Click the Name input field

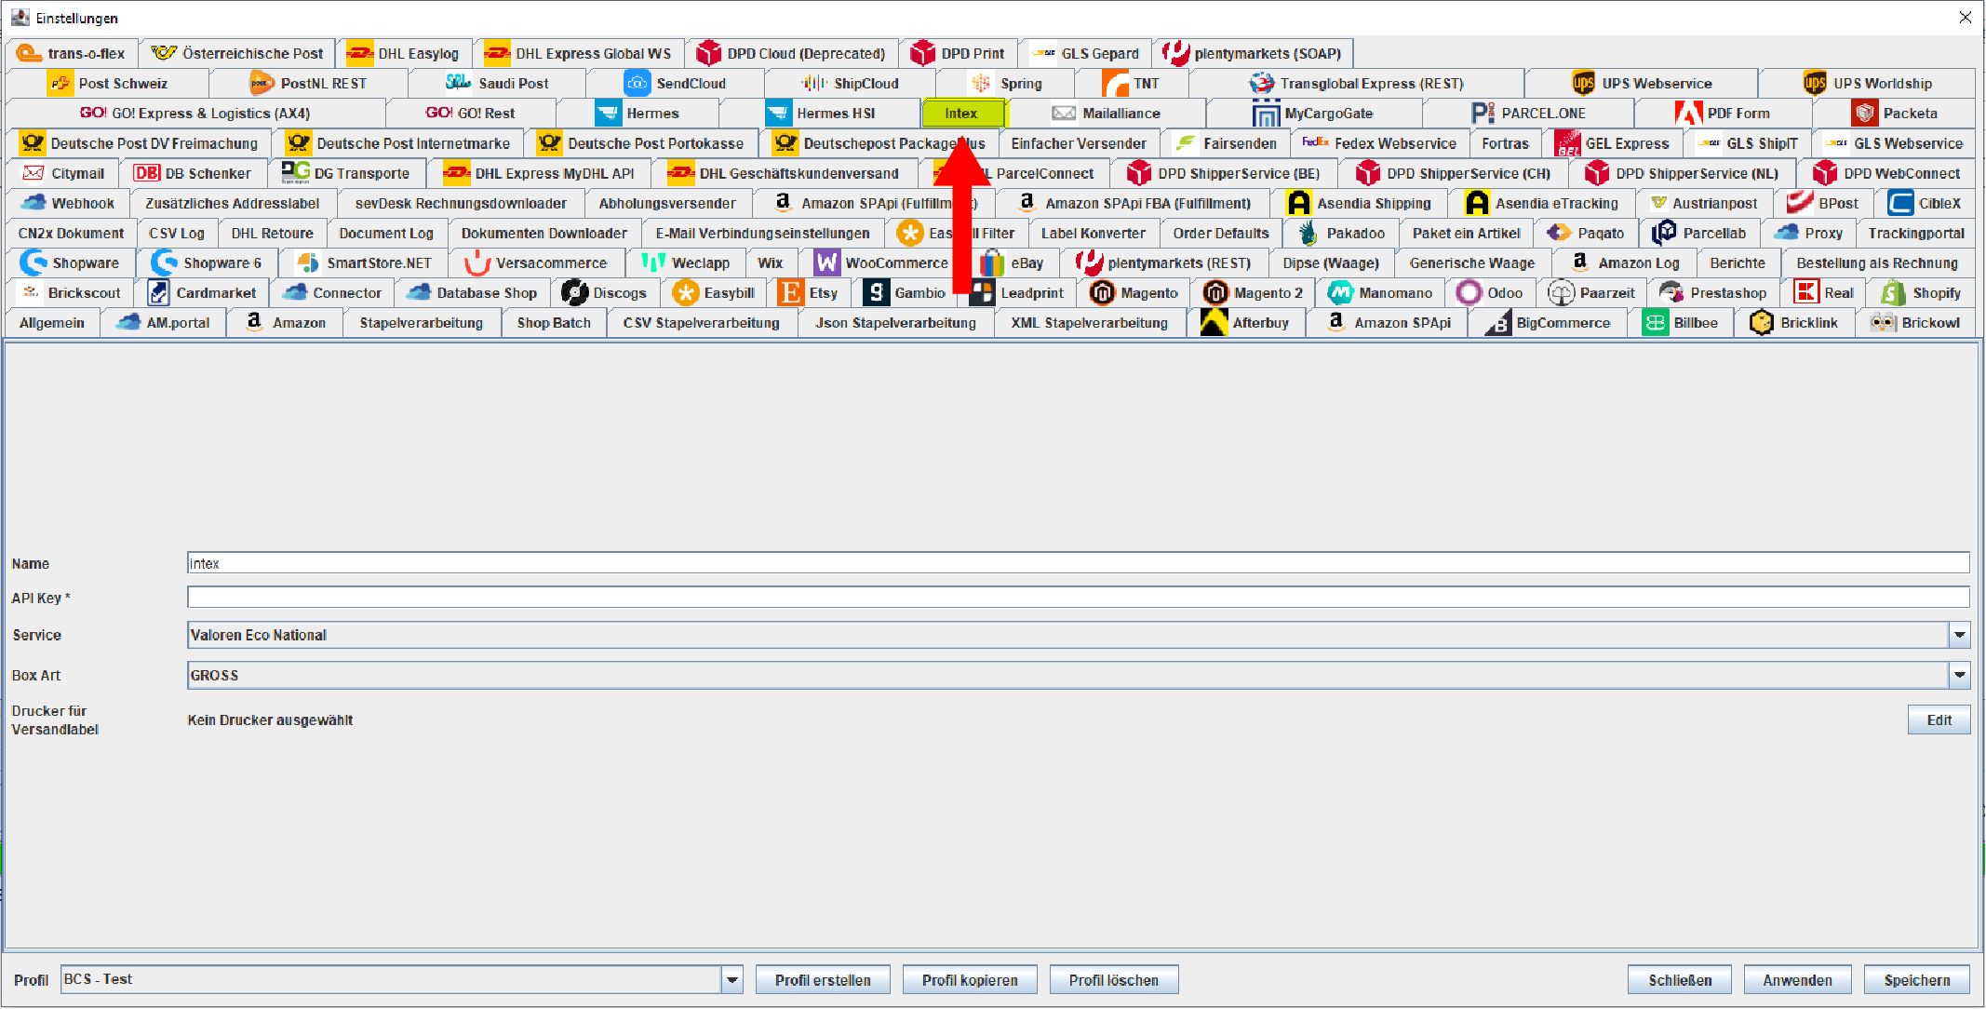(1079, 563)
